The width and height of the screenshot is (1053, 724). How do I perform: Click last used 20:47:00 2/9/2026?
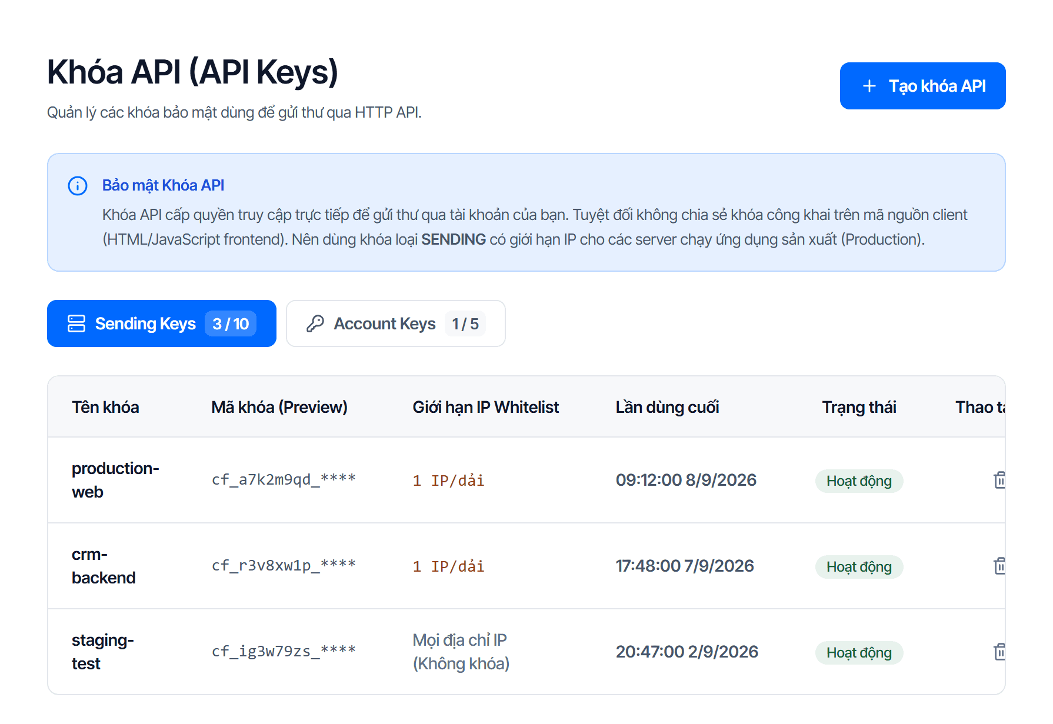coord(687,652)
